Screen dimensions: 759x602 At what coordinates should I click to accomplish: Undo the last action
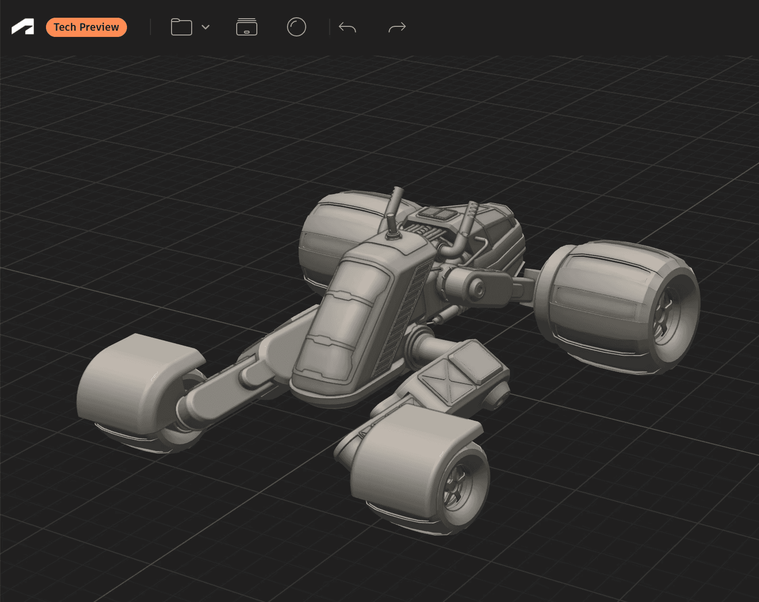[347, 27]
